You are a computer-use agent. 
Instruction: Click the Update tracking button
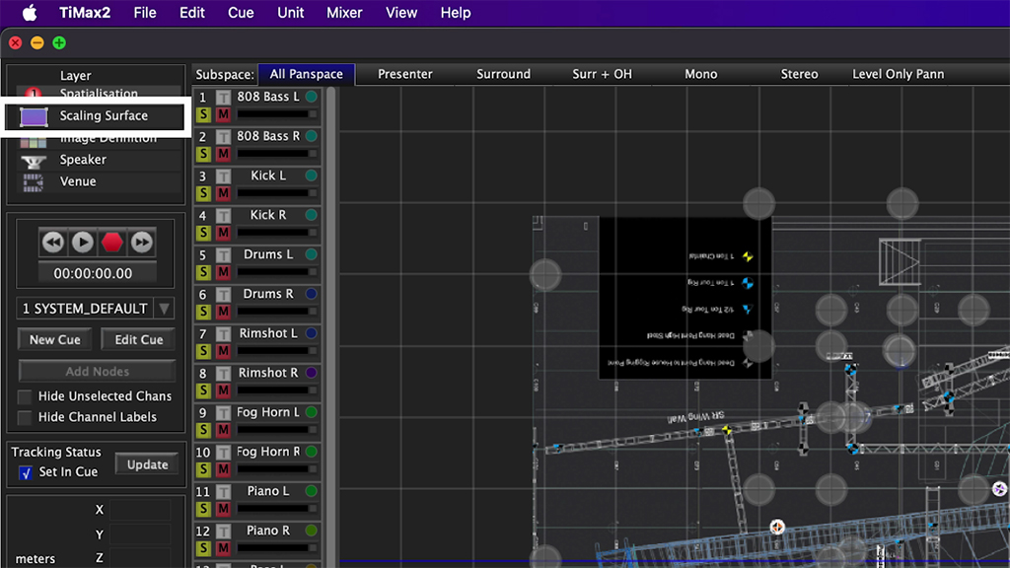147,464
